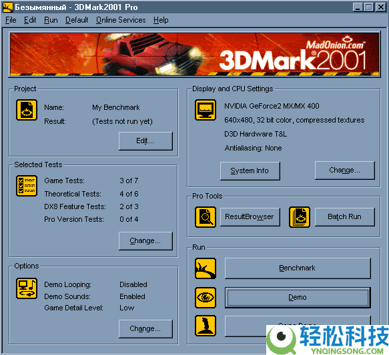This screenshot has height=355, width=389.
Task: Open the Online Services menu
Action: (x=121, y=20)
